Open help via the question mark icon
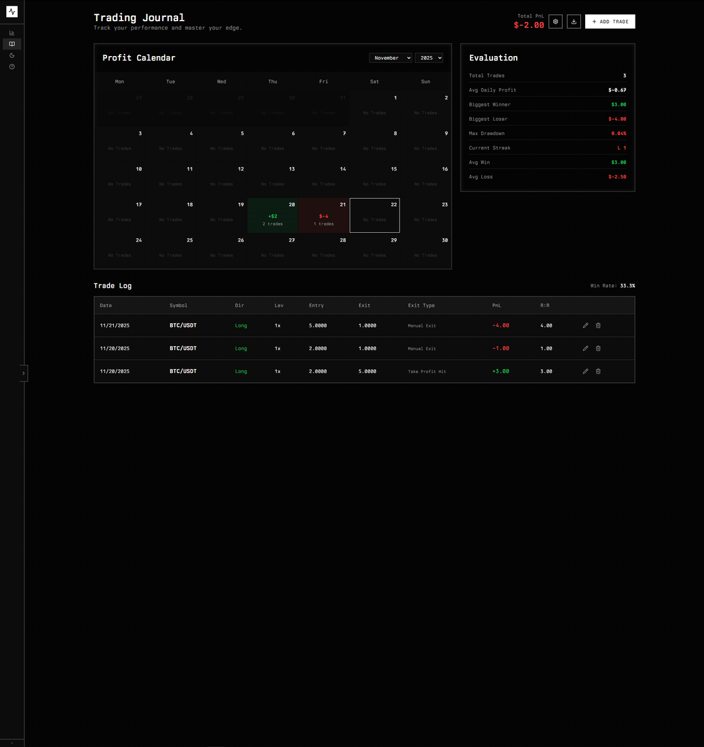 tap(12, 67)
